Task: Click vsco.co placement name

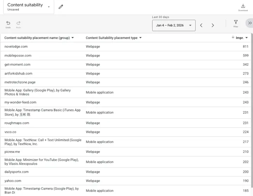Action: 10,132
